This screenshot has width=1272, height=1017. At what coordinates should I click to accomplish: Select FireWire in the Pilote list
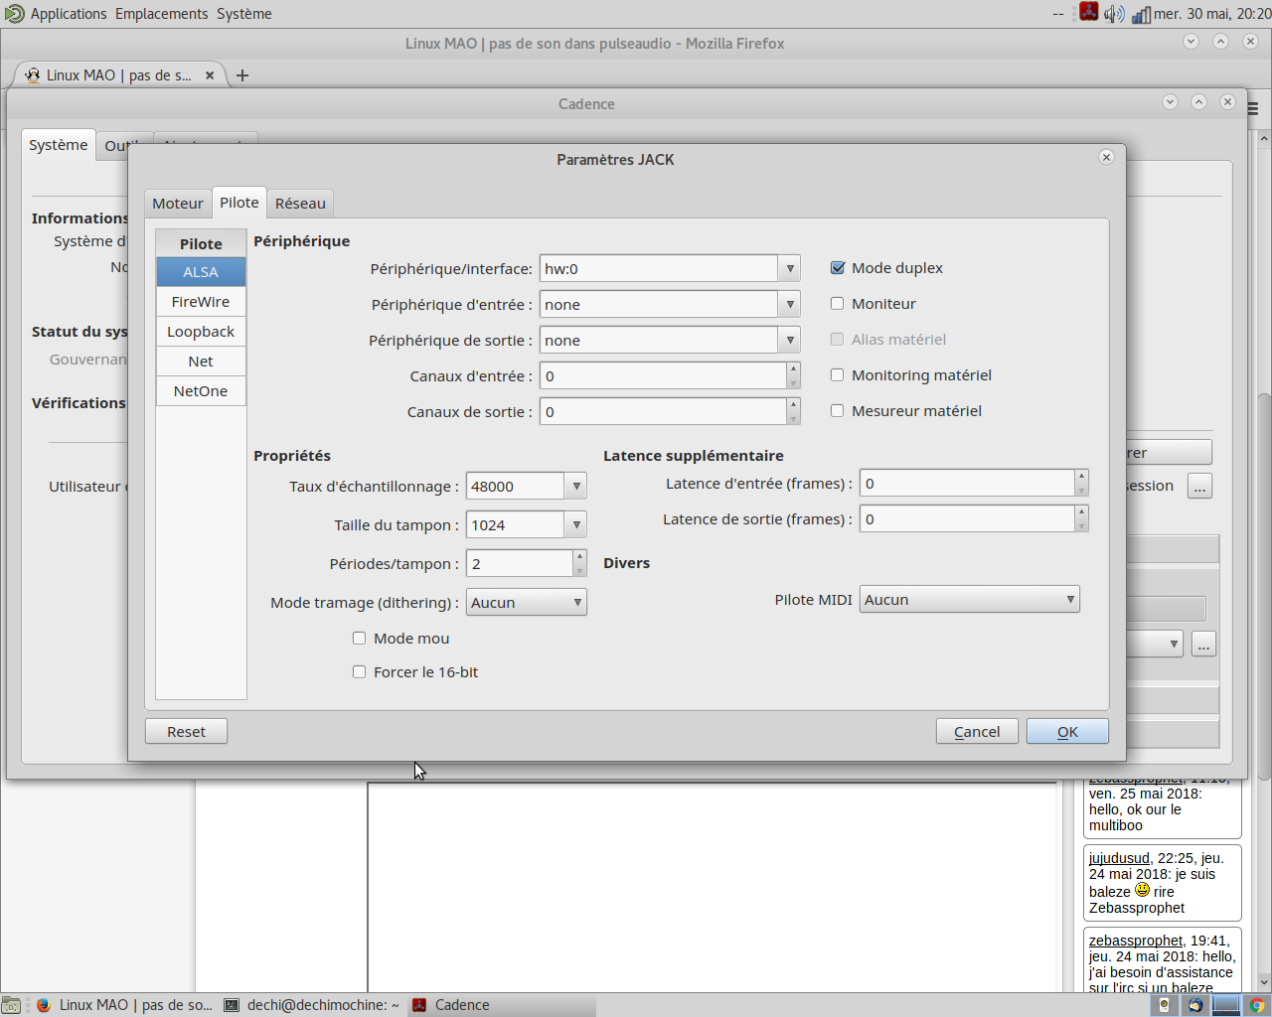click(x=201, y=302)
